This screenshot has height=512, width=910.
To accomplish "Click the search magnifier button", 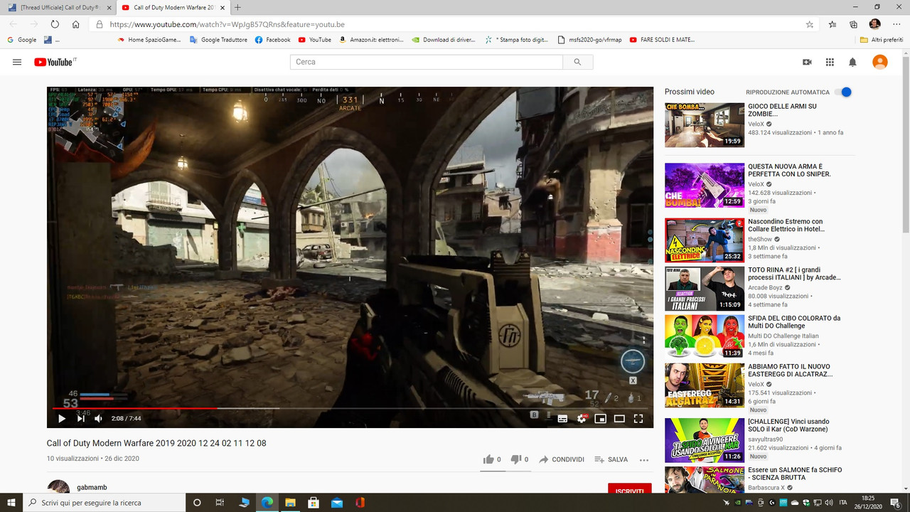I will pyautogui.click(x=577, y=62).
